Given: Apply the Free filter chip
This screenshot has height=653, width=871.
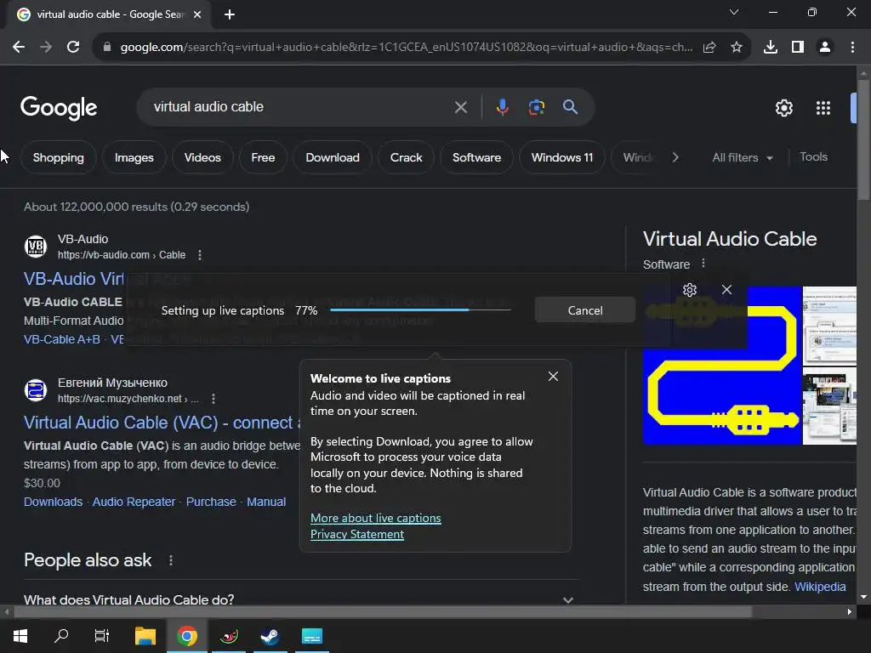Looking at the screenshot, I should click(263, 157).
